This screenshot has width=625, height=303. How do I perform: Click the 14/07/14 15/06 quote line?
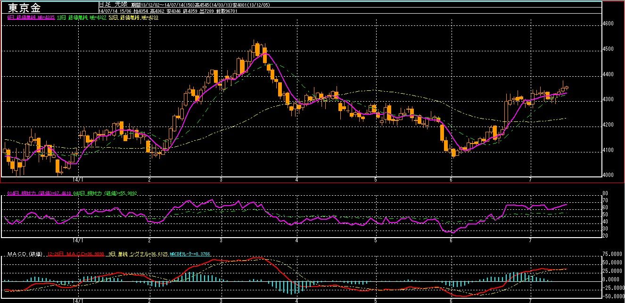(x=168, y=11)
